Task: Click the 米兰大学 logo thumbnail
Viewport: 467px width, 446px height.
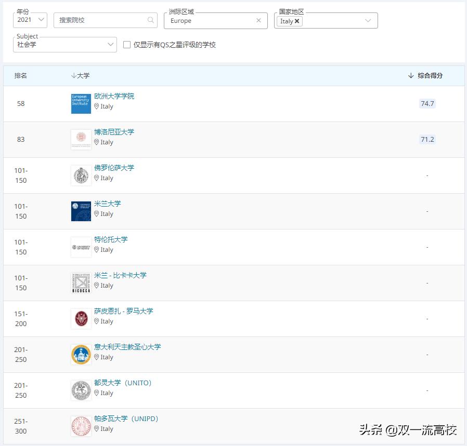Action: [x=81, y=211]
